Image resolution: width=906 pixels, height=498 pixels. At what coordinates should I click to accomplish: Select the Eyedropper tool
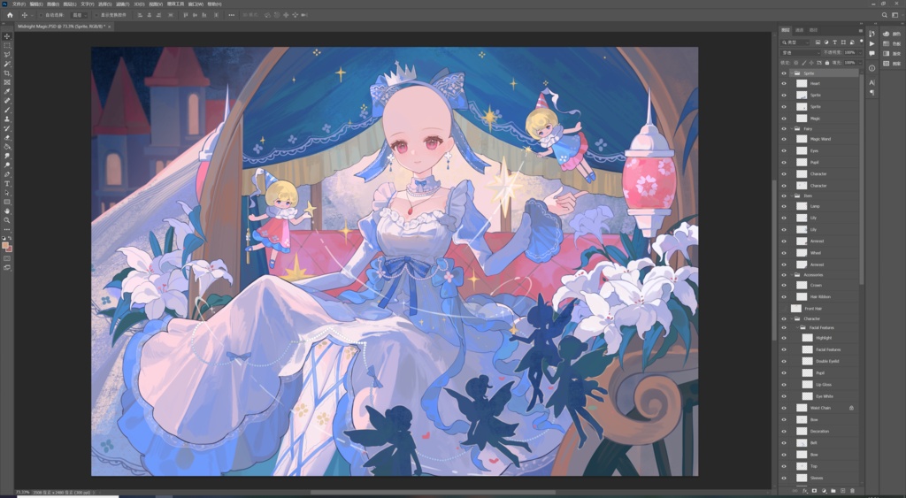(7, 92)
